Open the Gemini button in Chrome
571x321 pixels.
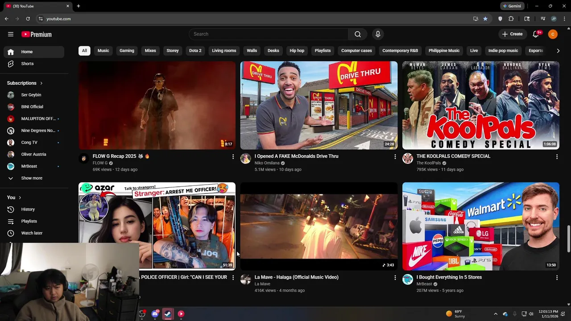click(512, 6)
